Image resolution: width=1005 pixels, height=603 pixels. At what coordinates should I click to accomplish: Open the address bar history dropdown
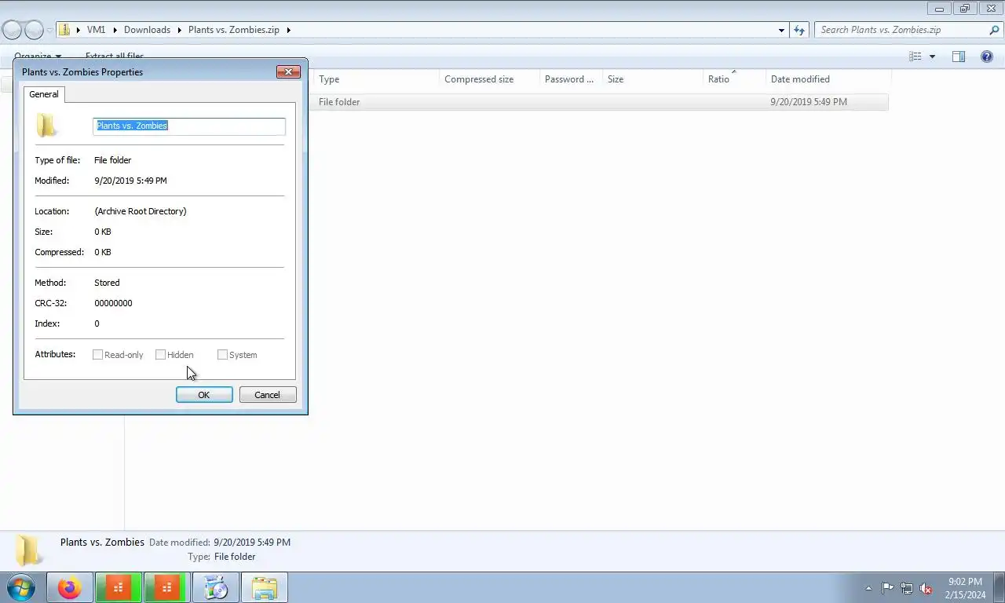781,31
